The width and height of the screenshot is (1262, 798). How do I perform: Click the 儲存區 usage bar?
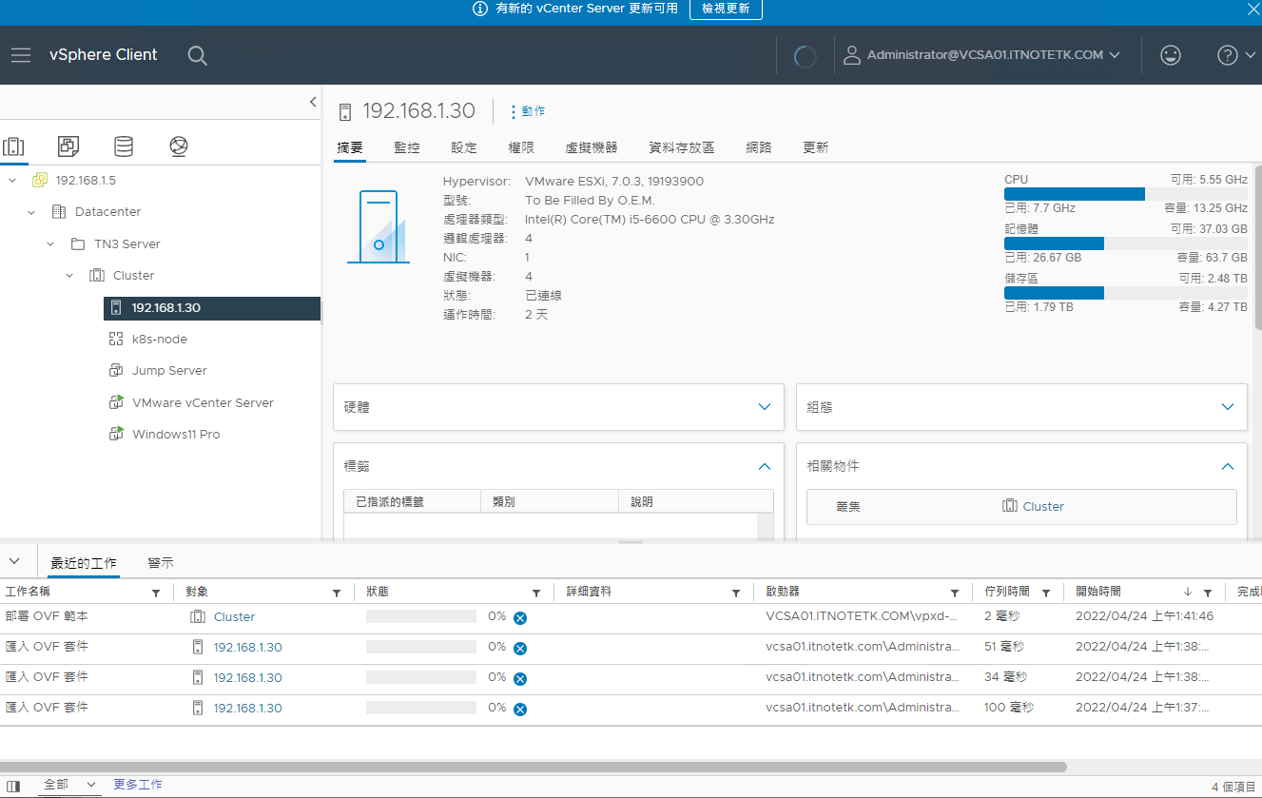pyautogui.click(x=1126, y=293)
